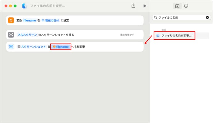213x123 pixels.
Task: Click the filename token in the rename action
Action: [x=61, y=47]
